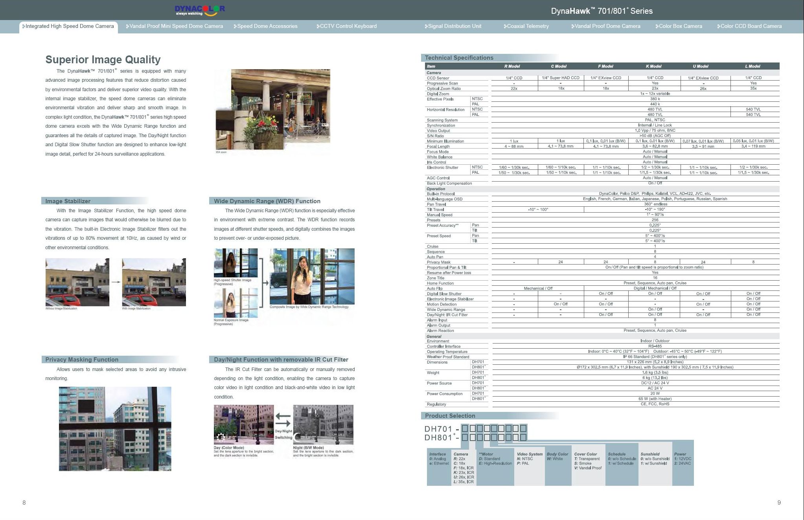804x520 pixels.
Task: Click the U Model column header
Action: [x=701, y=66]
